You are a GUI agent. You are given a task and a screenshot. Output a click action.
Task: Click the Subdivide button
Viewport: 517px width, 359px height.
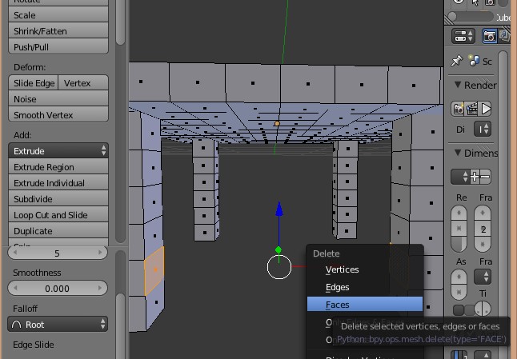click(x=58, y=199)
